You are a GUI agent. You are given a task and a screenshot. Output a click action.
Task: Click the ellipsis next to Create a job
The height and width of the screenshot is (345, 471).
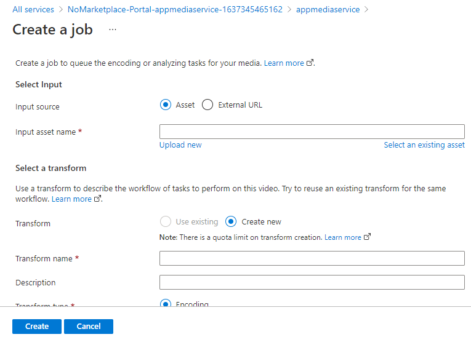click(113, 30)
